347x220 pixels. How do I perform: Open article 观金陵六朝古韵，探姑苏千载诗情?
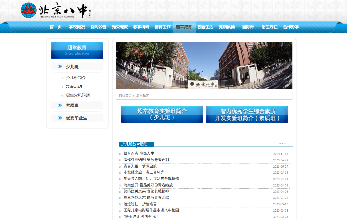point(151,179)
